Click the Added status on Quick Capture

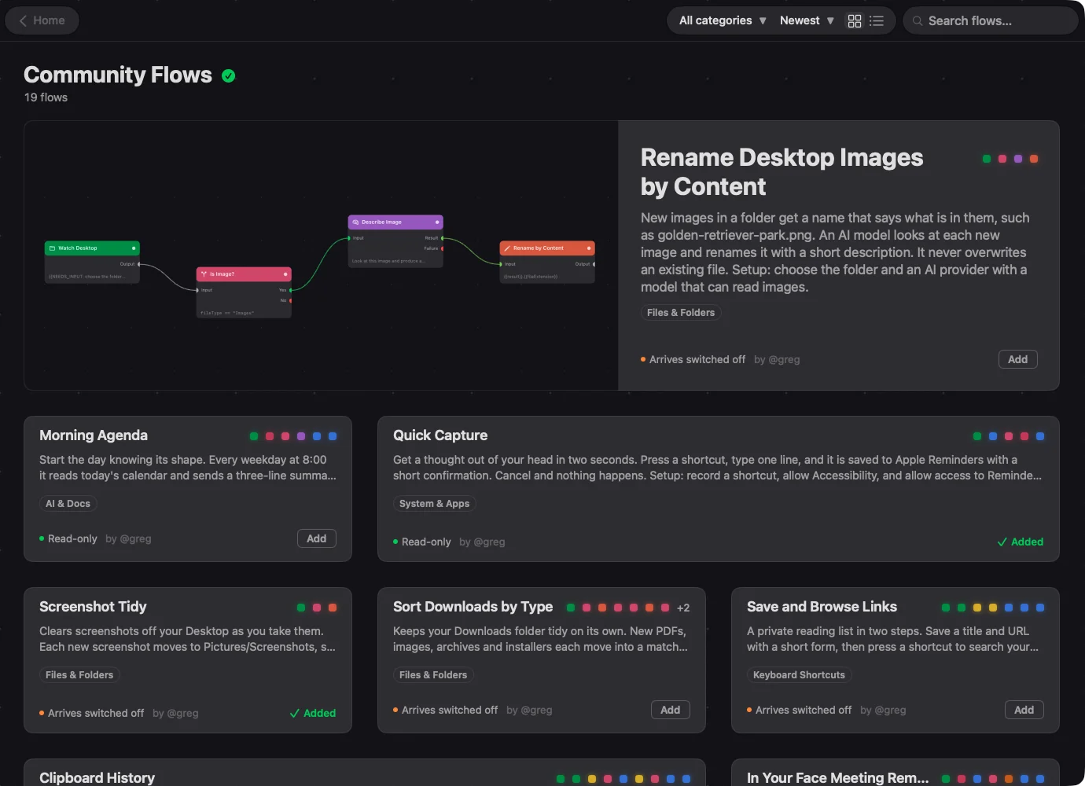click(x=1021, y=542)
